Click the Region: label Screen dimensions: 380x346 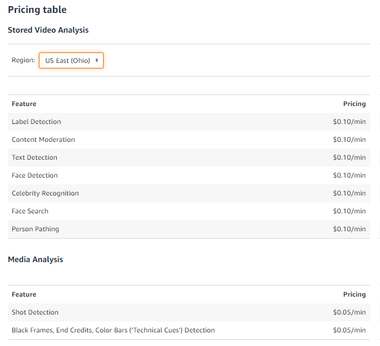[23, 60]
